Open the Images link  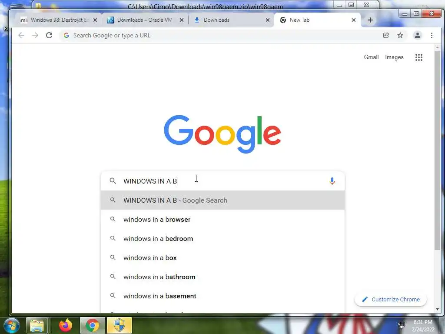[394, 57]
